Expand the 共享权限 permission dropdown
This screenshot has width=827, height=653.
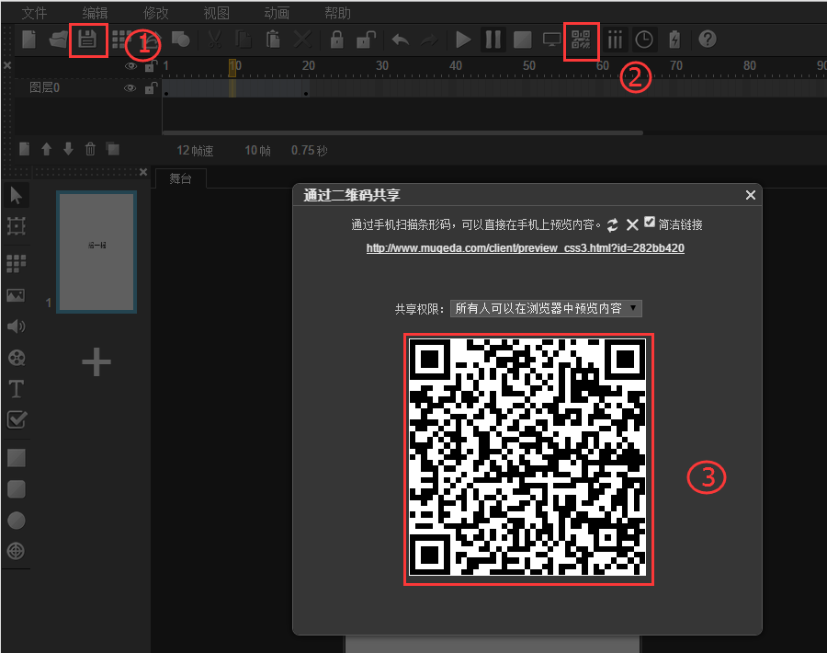tap(546, 309)
